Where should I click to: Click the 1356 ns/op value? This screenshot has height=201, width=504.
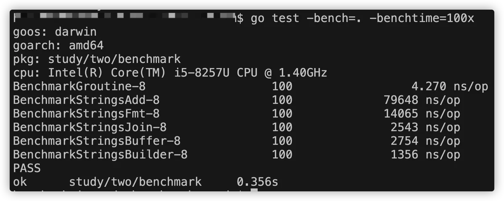click(x=425, y=155)
